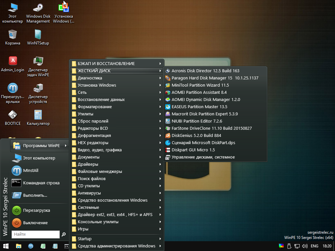
Task: Expand Восстановление данных submenu
Action: click(x=117, y=100)
